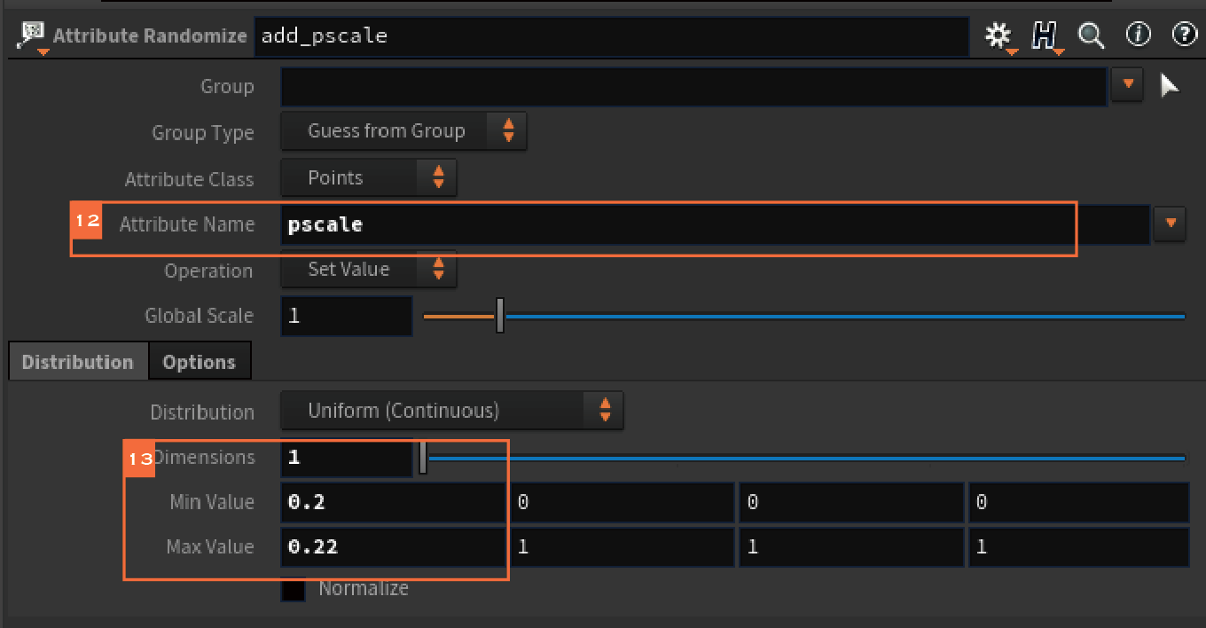The height and width of the screenshot is (628, 1206).
Task: Click the magnifier search parameters icon
Action: coord(1091,35)
